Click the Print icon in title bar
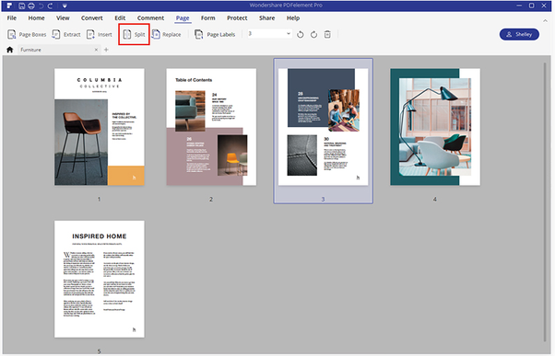Viewport: 555px width, 356px height. click(x=31, y=6)
